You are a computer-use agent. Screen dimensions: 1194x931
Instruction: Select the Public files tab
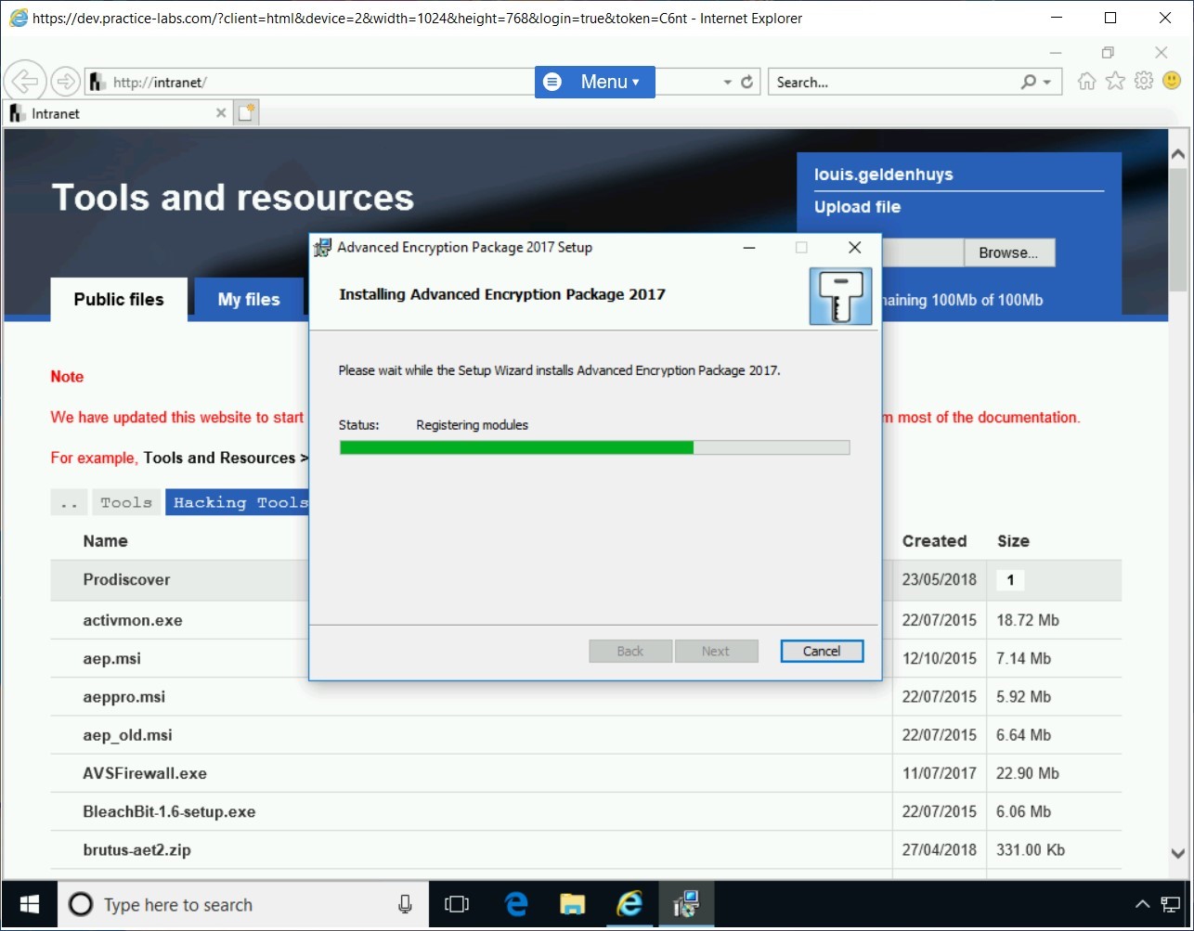pos(119,299)
